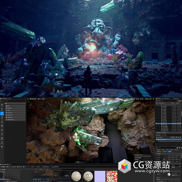Select the Point Light entry in Place Actors
Screen dimensions: 182x182
[x=15, y=113]
